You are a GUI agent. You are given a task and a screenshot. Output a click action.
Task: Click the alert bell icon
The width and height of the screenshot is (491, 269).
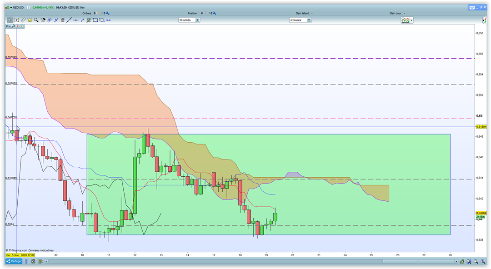[30, 20]
